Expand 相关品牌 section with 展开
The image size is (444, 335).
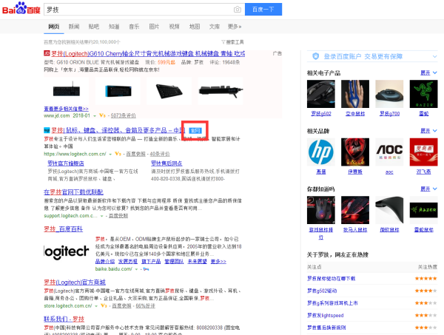coord(428,131)
